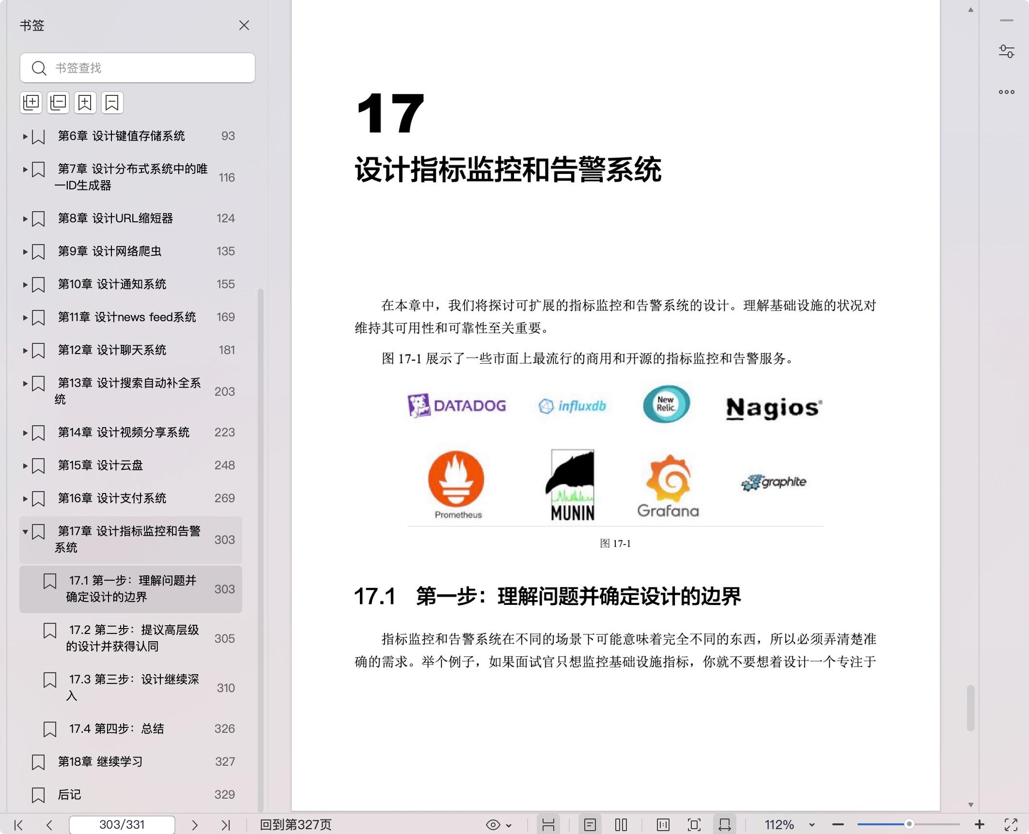Screen dimensions: 1029x834
Task: Open the more options three-dot menu
Action: click(1007, 92)
